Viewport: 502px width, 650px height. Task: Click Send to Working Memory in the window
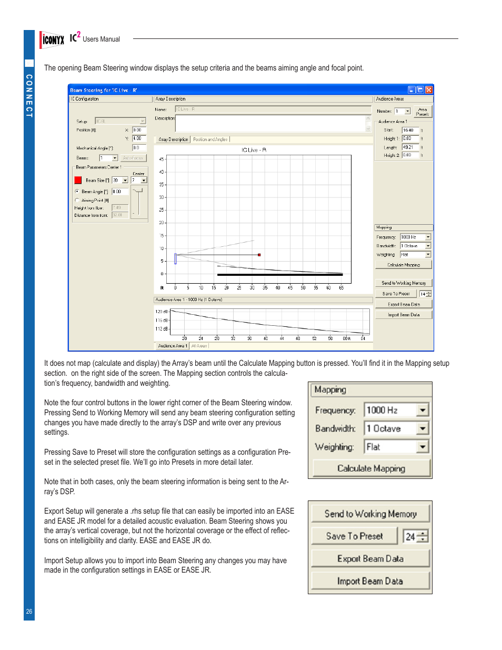404,283
